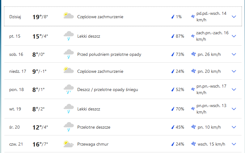Click the wind icon in Dzisiaj row
This screenshot has width=245, height=153.
pyautogui.click(x=193, y=16)
